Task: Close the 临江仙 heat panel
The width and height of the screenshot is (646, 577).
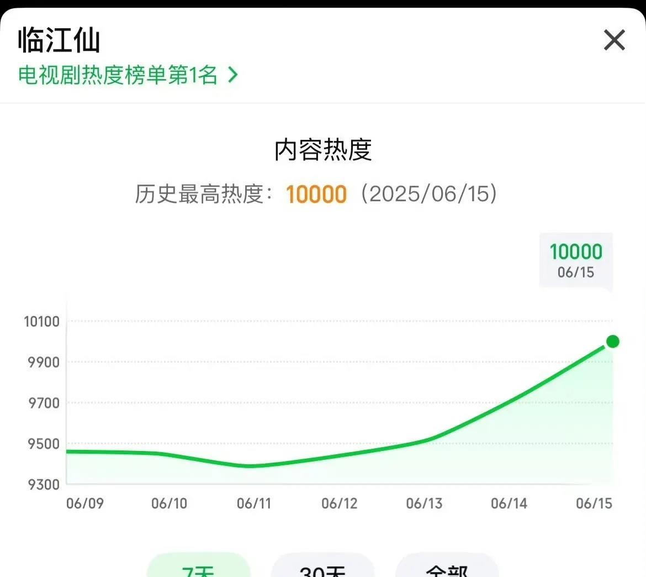Action: tap(615, 40)
